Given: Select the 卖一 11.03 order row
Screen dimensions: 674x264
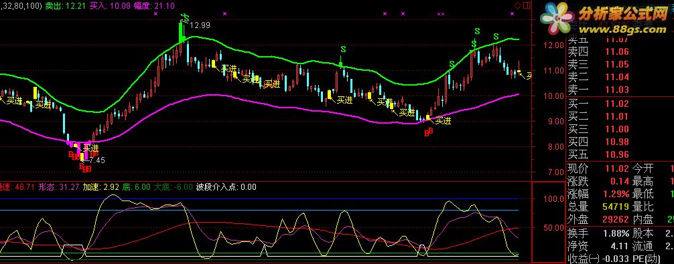Looking at the screenshot, I should point(599,90).
